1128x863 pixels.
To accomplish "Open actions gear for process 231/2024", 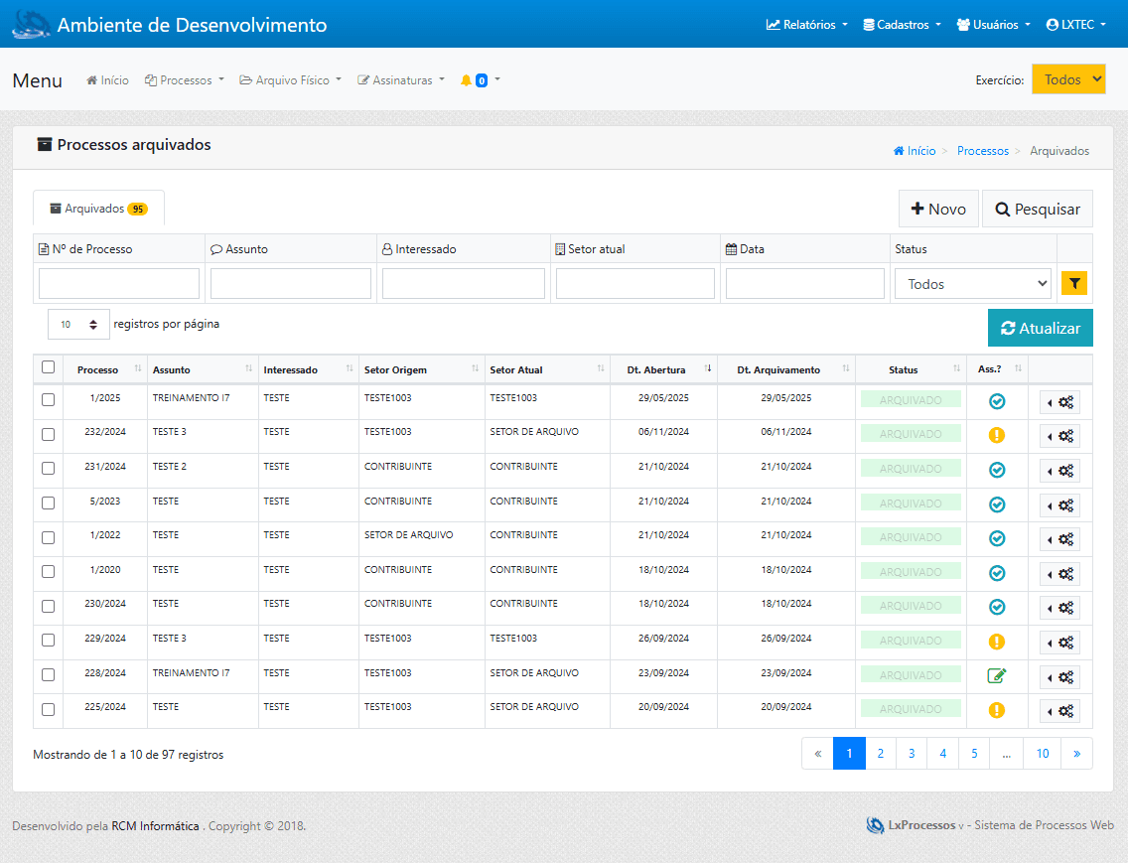I will pyautogui.click(x=1059, y=471).
